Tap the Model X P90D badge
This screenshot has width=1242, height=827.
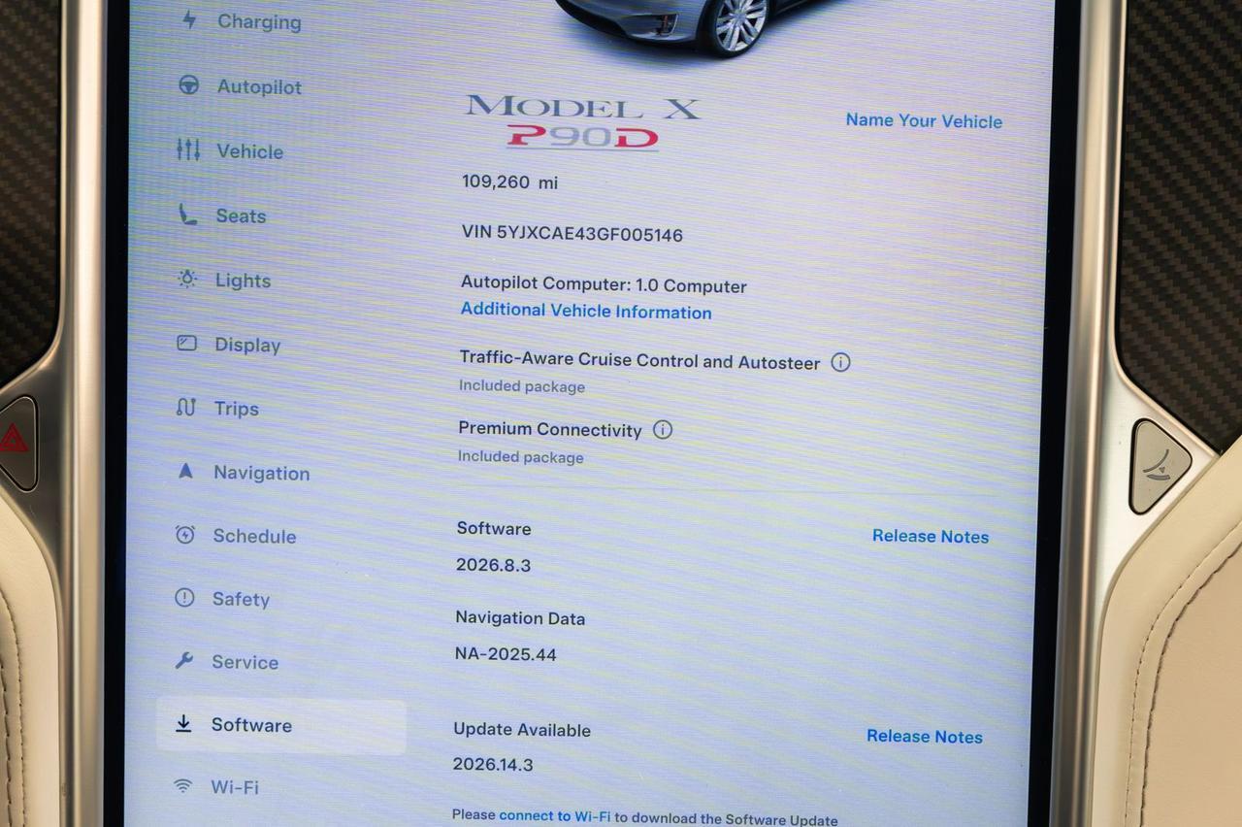click(582, 121)
